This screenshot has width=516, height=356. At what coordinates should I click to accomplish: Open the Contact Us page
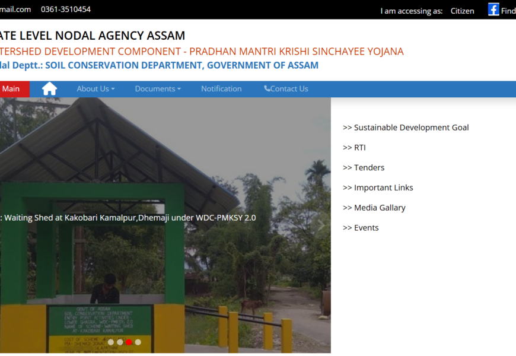click(286, 89)
